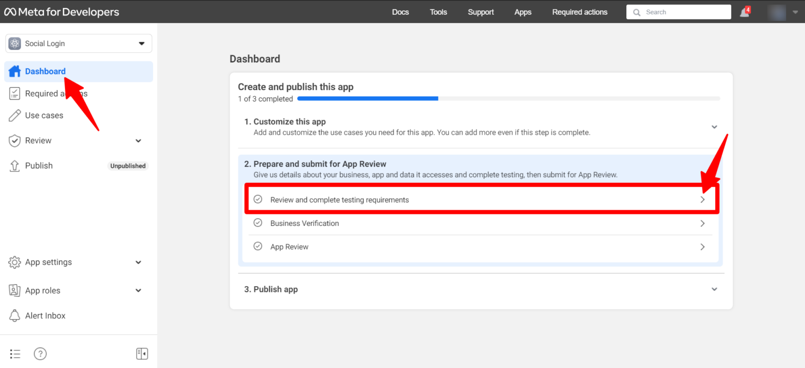Image resolution: width=805 pixels, height=368 pixels.
Task: Click the 1 of 3 completed progress bar
Action: pyautogui.click(x=367, y=98)
